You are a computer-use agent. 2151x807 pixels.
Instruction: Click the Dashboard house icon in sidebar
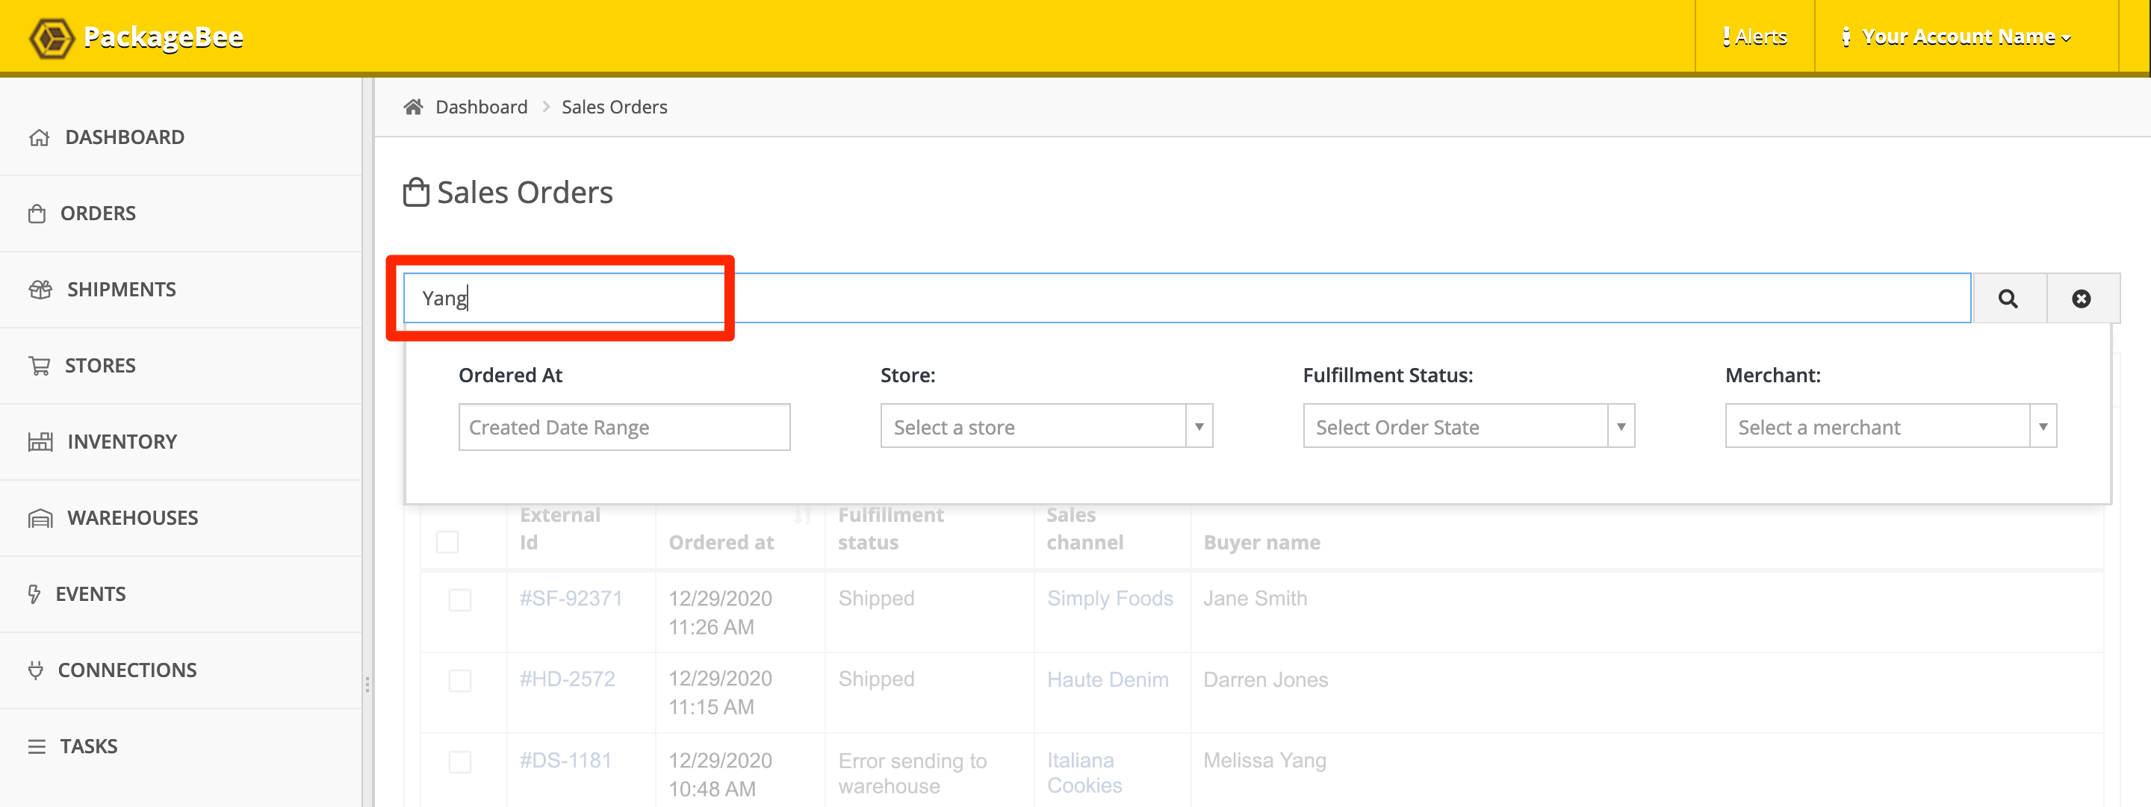tap(40, 137)
